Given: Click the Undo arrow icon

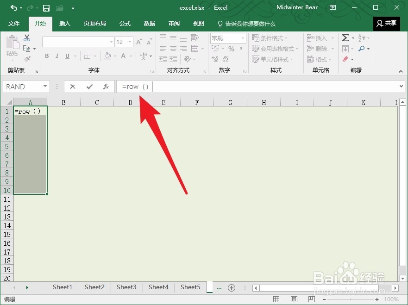Looking at the screenshot, I should (14, 8).
